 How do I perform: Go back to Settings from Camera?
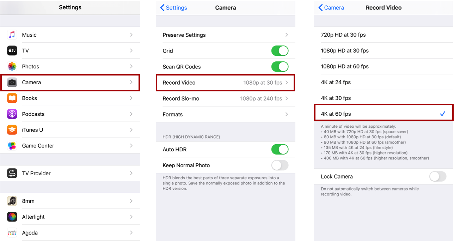pos(174,8)
